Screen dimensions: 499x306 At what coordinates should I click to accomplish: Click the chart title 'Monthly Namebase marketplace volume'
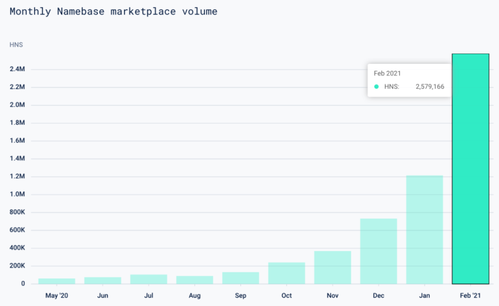coord(113,12)
